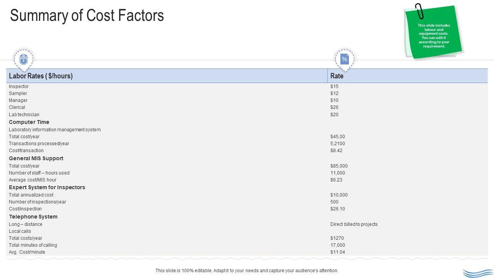
Task: Click the General MIS Support heading
Action: [x=36, y=158]
